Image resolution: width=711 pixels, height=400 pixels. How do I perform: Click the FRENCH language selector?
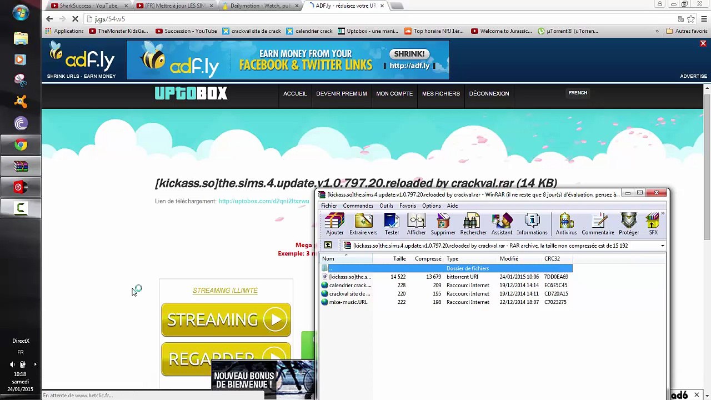[x=578, y=93]
